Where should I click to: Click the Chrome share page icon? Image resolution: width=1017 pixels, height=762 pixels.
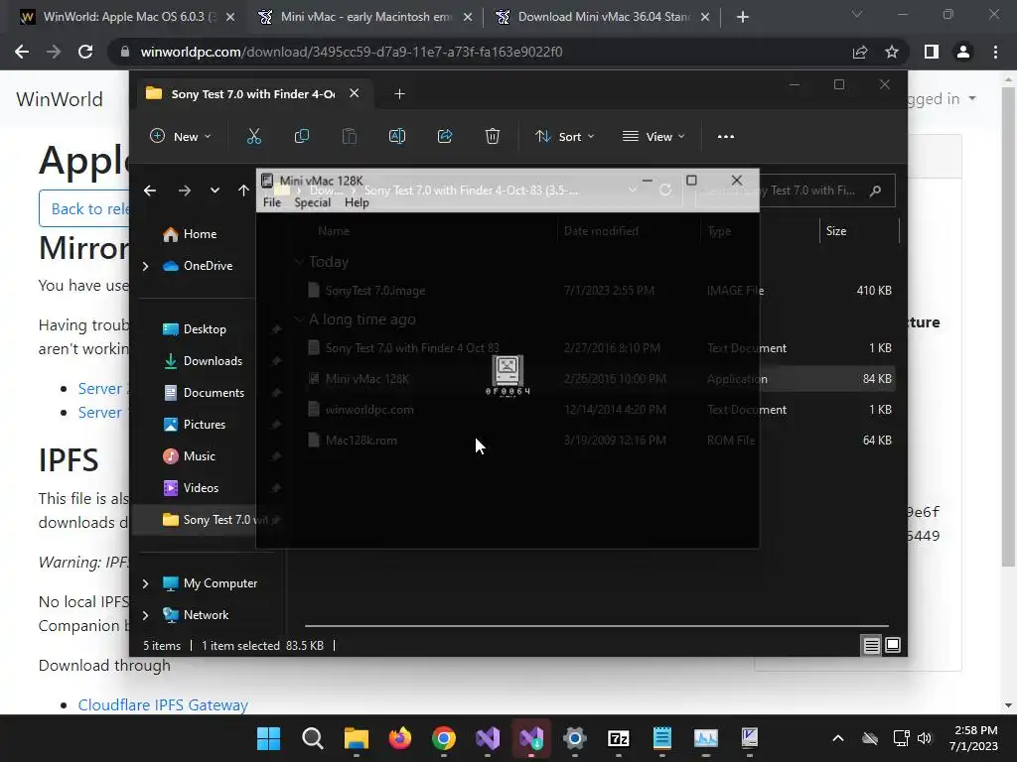click(x=860, y=53)
